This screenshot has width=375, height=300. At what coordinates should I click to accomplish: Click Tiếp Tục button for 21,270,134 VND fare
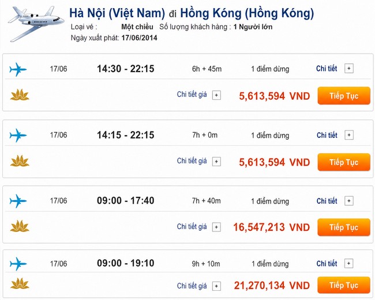click(x=344, y=285)
